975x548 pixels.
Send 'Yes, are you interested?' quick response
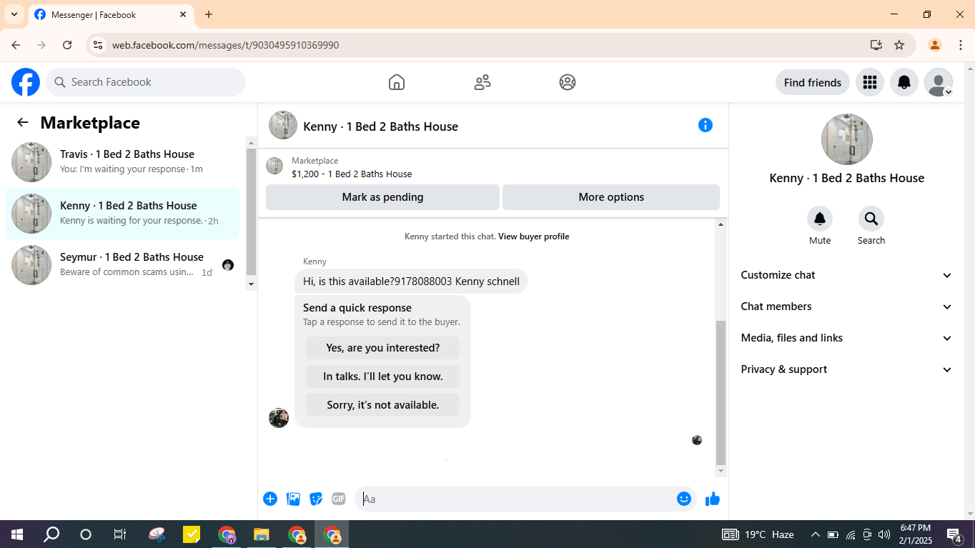383,348
